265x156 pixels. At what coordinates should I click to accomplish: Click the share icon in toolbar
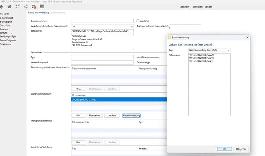[26, 7]
